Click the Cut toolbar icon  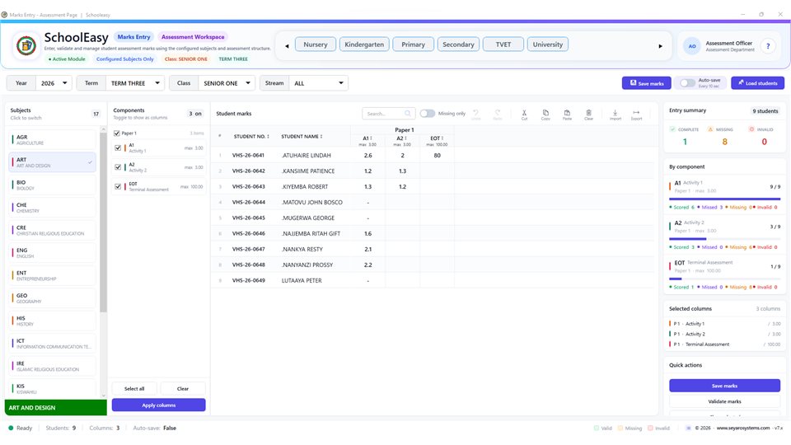point(524,113)
